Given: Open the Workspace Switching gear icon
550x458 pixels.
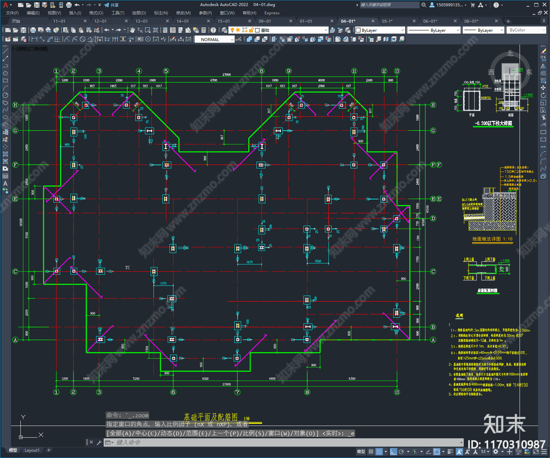Looking at the screenshot, I should coord(495,451).
